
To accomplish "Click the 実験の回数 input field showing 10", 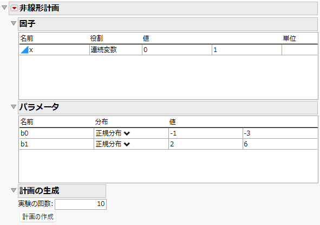I will [x=81, y=204].
